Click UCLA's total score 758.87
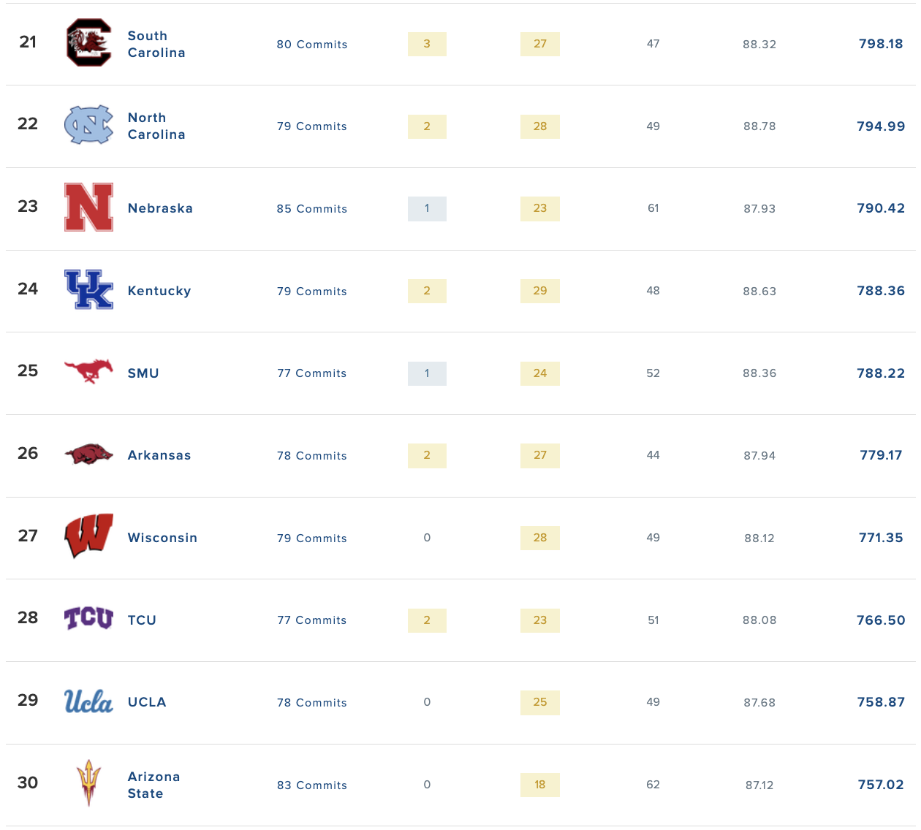The height and width of the screenshot is (830, 921). (881, 702)
